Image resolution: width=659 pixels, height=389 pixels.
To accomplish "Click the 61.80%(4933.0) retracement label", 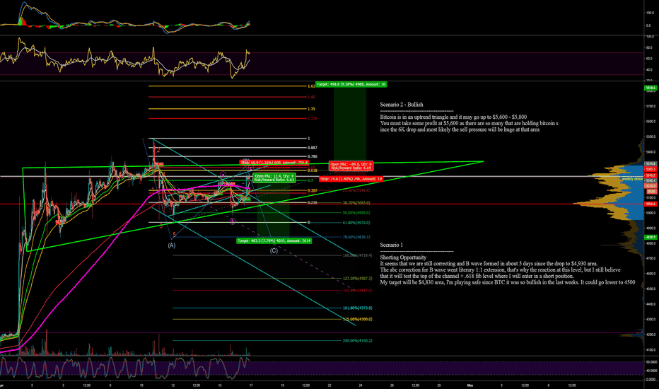I will (x=356, y=223).
